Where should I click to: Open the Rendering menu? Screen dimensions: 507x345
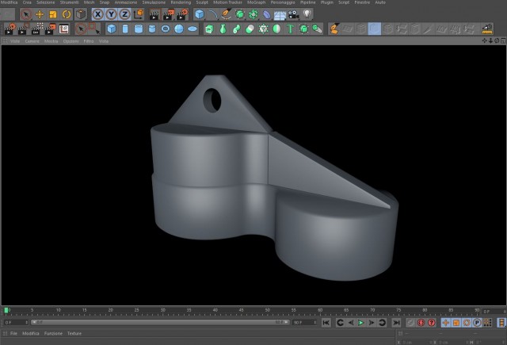pos(181,2)
